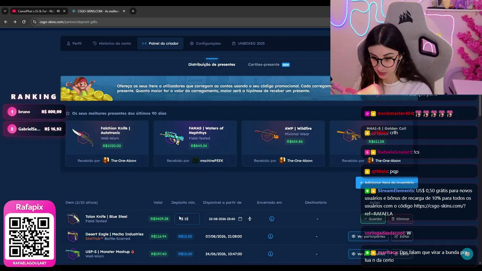Open the calendar picker for Talon Knife date

coord(240,219)
